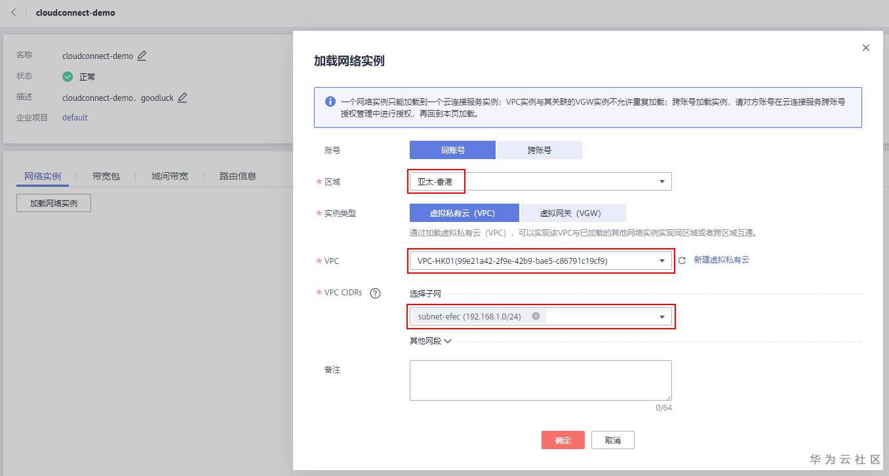Edit the description with the pencil icon
The height and width of the screenshot is (476, 889).
182,98
